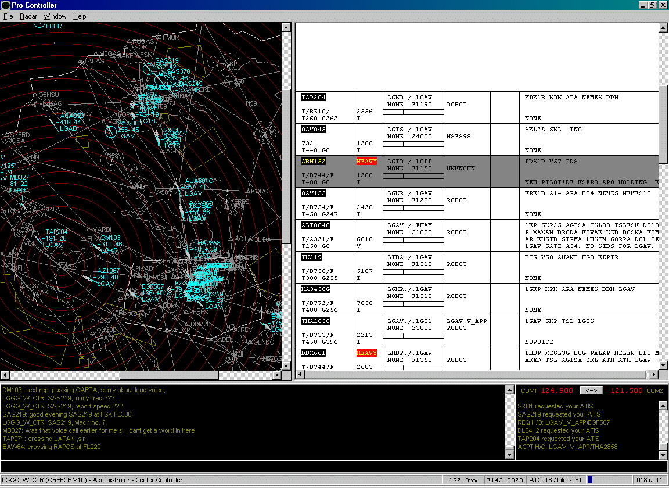Click the '172.3nm' status bar readout
The width and height of the screenshot is (669, 488).
[x=463, y=480]
